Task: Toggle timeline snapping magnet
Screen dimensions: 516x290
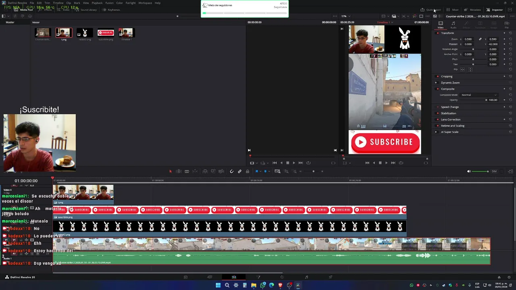Action: [231, 171]
